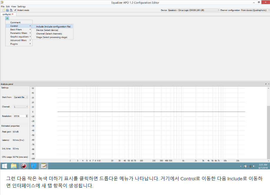Image resolution: width=270 pixels, height=195 pixels.
Task: Open the Start from dropdown
Action: 21,97
